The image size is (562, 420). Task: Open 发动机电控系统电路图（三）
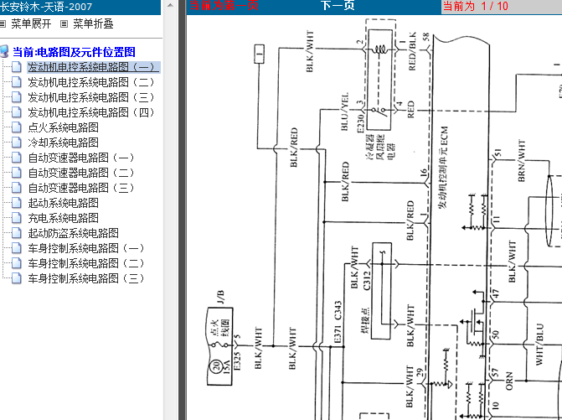pos(91,97)
